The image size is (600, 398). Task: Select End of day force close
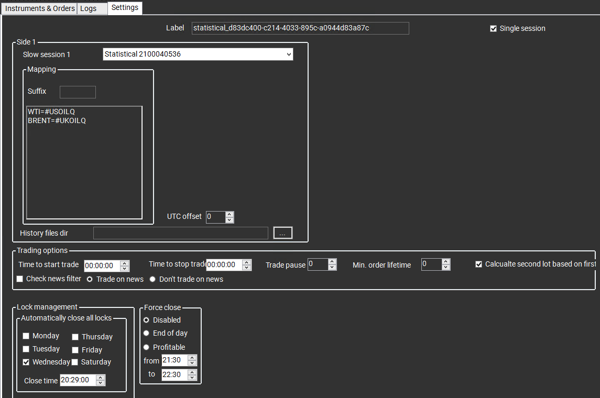pyautogui.click(x=146, y=333)
